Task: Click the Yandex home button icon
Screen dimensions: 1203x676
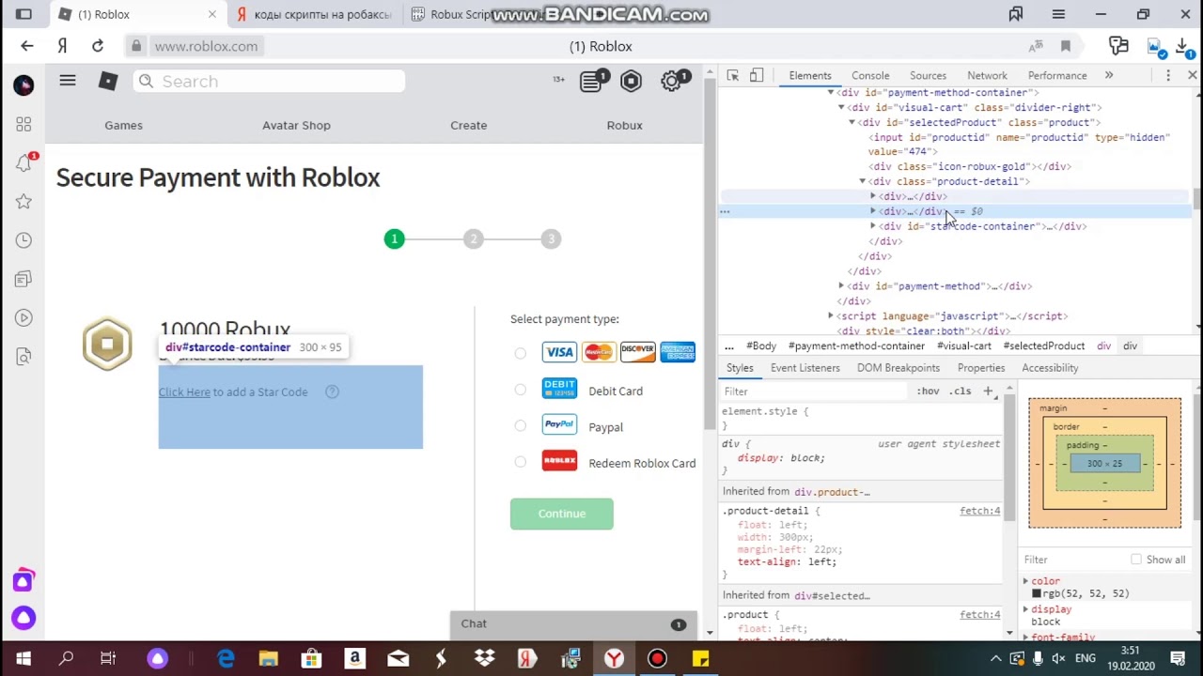Action: (x=62, y=46)
